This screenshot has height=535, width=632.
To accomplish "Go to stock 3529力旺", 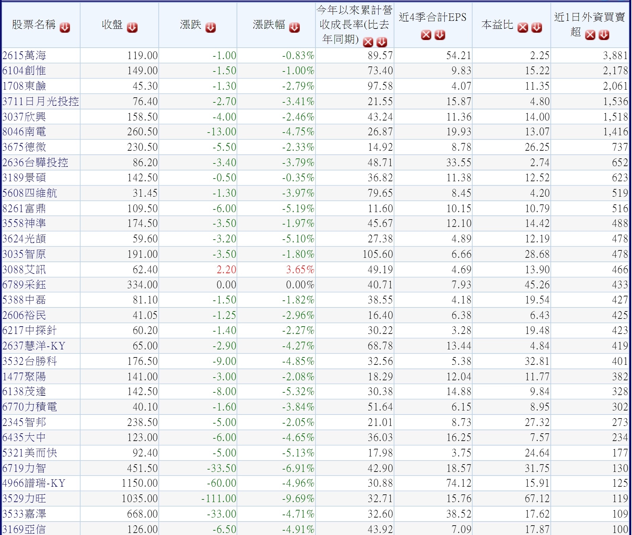I will [x=24, y=498].
